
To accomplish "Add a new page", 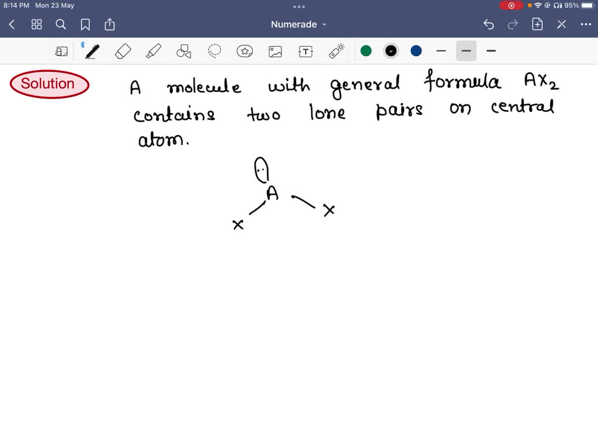I will pos(537,24).
